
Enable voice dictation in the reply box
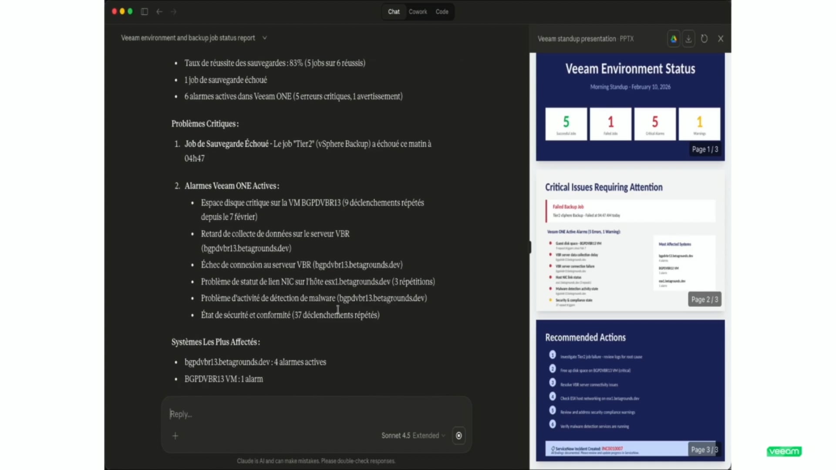tap(459, 435)
